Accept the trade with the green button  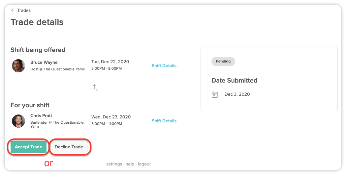click(x=28, y=147)
